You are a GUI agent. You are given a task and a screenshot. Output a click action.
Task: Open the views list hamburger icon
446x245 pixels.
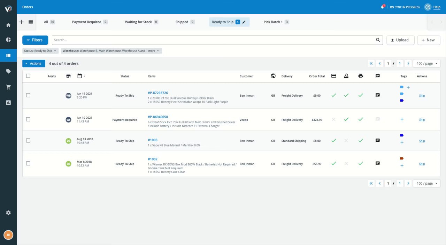tap(31, 22)
